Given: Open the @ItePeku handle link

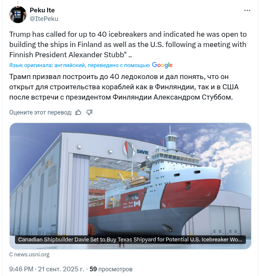Looking at the screenshot, I should [44, 18].
